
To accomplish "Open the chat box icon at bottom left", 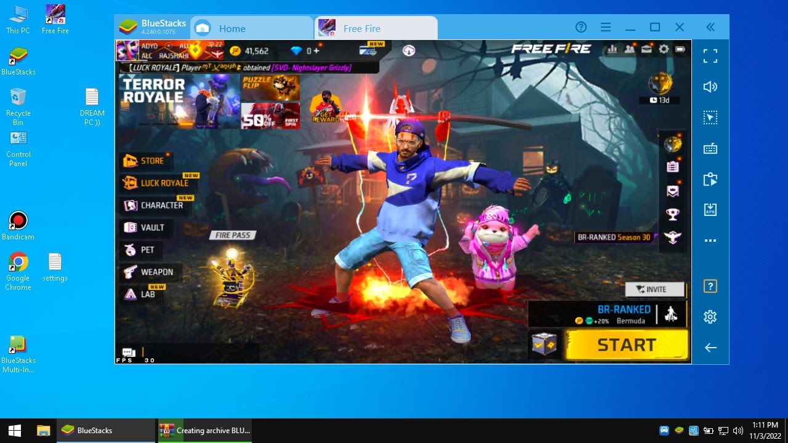I will pyautogui.click(x=129, y=353).
